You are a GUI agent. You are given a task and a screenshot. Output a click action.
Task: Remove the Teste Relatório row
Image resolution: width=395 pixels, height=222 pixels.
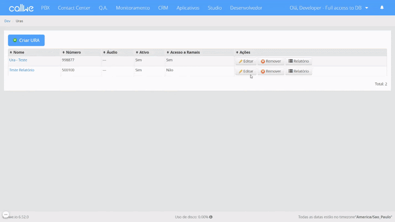[271, 71]
